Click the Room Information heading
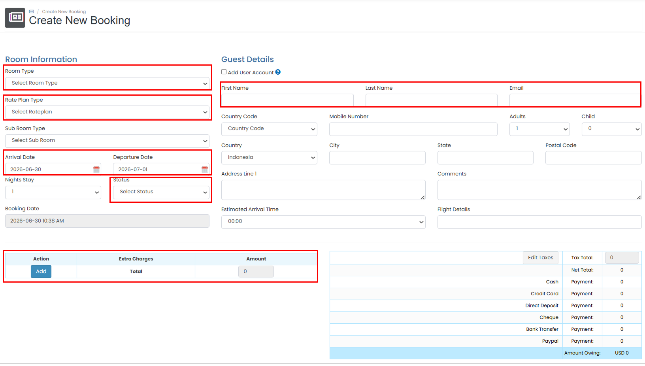This screenshot has height=366, width=645. tap(41, 59)
